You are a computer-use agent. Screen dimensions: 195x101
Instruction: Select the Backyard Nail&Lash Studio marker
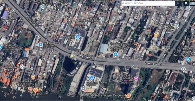tap(102, 19)
